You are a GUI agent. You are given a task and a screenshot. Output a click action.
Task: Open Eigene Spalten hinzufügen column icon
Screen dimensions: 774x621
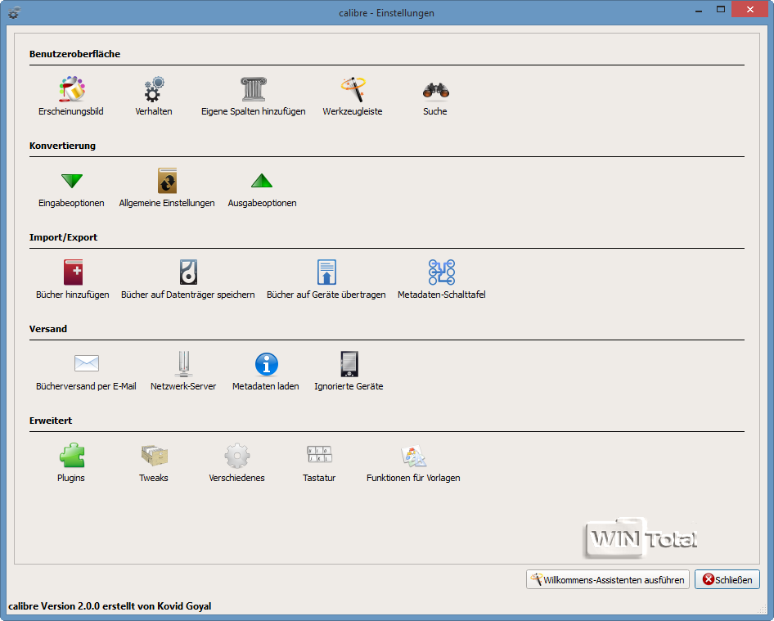pos(254,90)
